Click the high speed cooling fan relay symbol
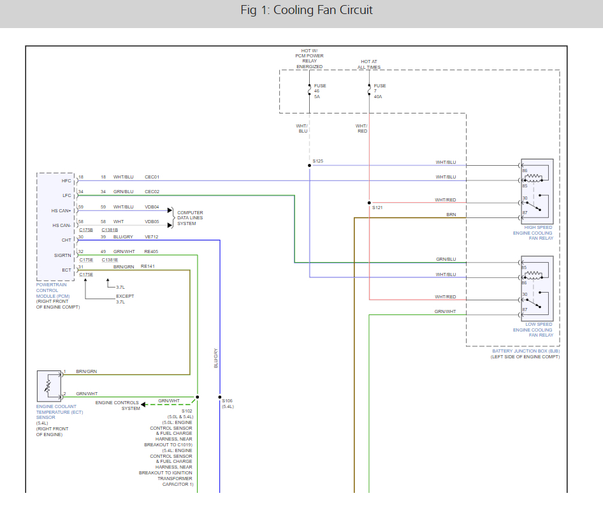 tap(537, 191)
